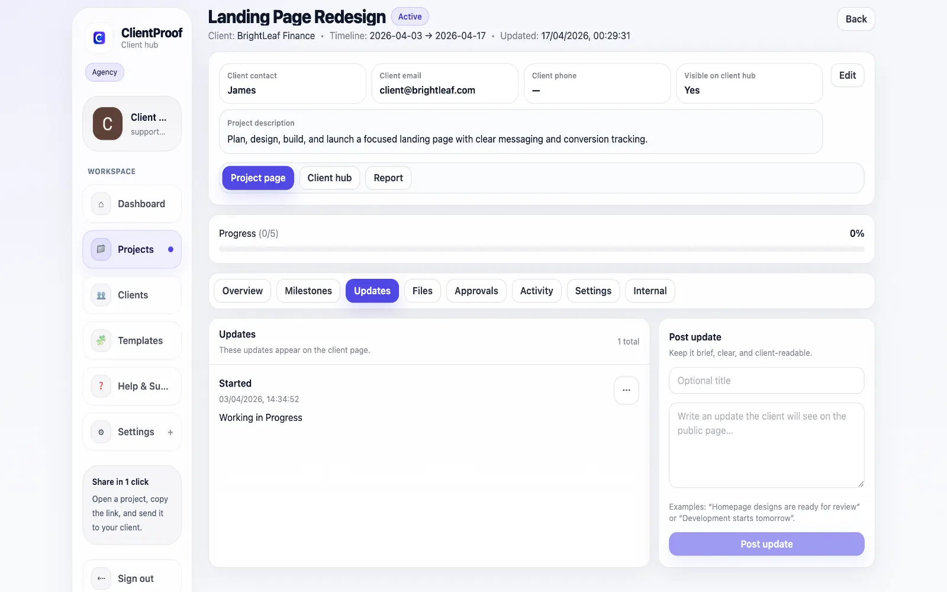Screen dimensions: 947x592
Task: Select the Client hub view toggle
Action: pyautogui.click(x=330, y=178)
